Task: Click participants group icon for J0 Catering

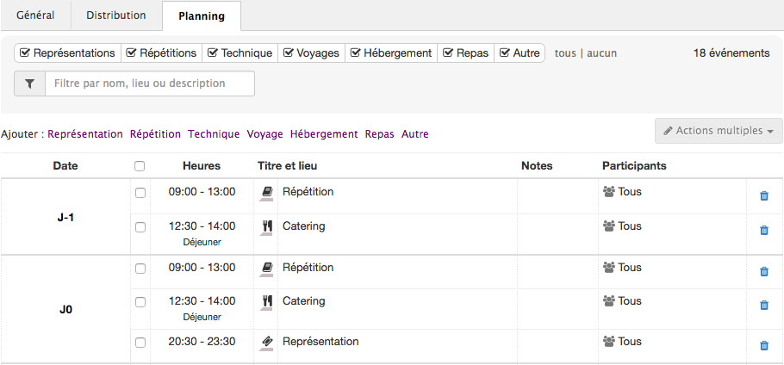Action: click(x=608, y=301)
